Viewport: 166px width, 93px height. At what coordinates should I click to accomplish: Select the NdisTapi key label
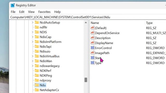coord(45,47)
